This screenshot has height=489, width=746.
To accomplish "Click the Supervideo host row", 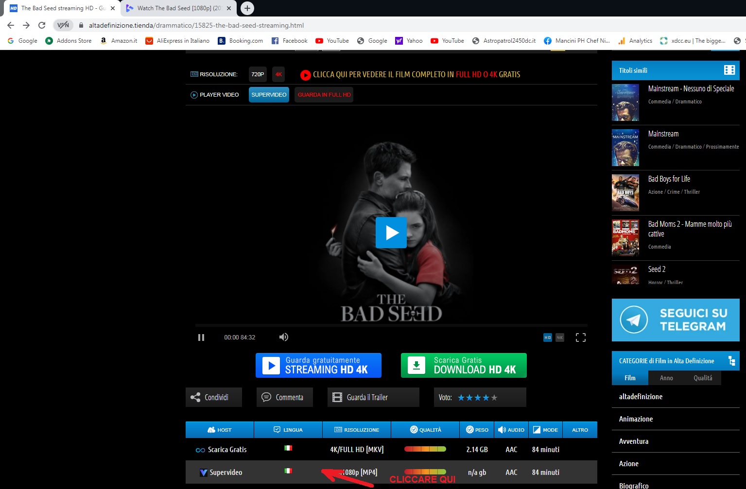I will coord(391,472).
